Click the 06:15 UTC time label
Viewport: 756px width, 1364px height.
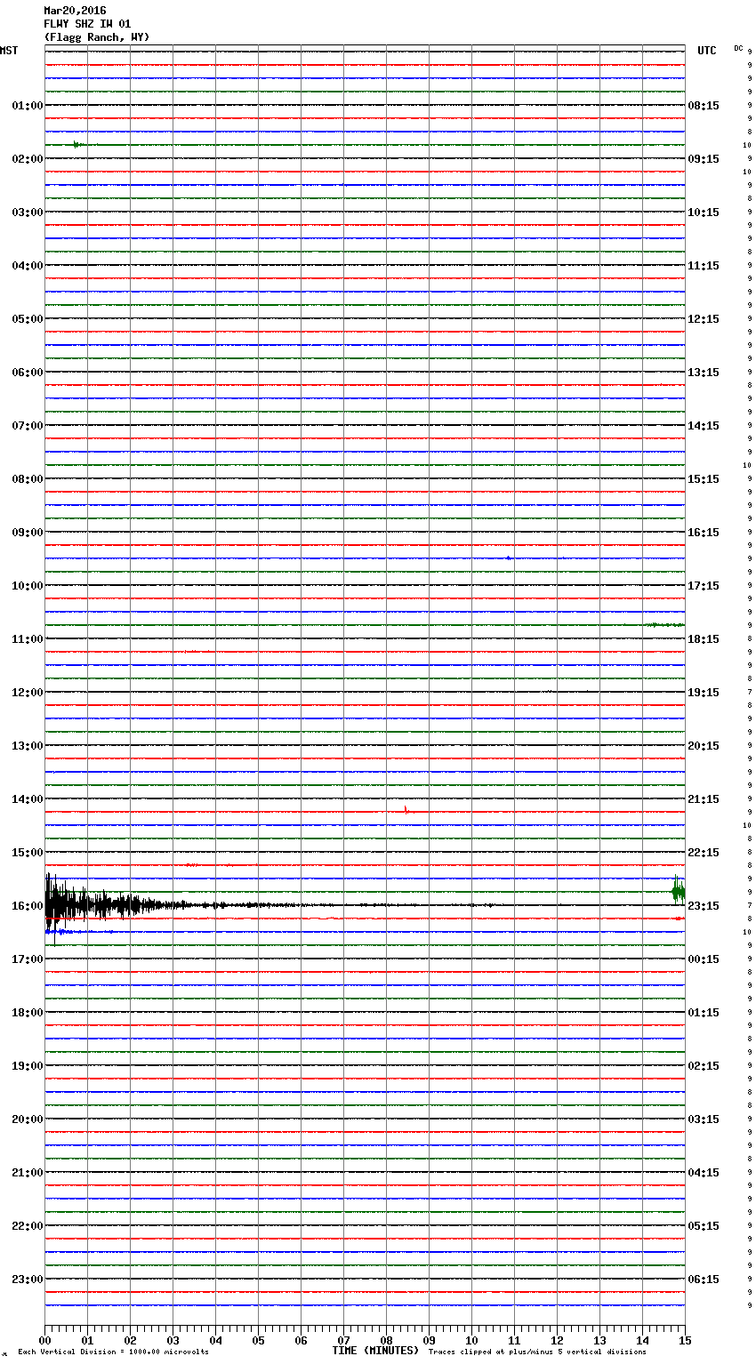(x=704, y=1280)
